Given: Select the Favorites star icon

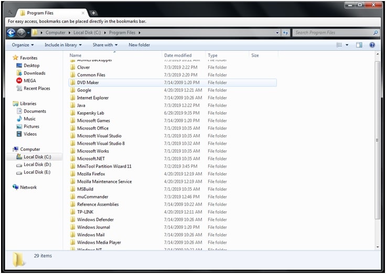Looking at the screenshot, I should 16,58.
